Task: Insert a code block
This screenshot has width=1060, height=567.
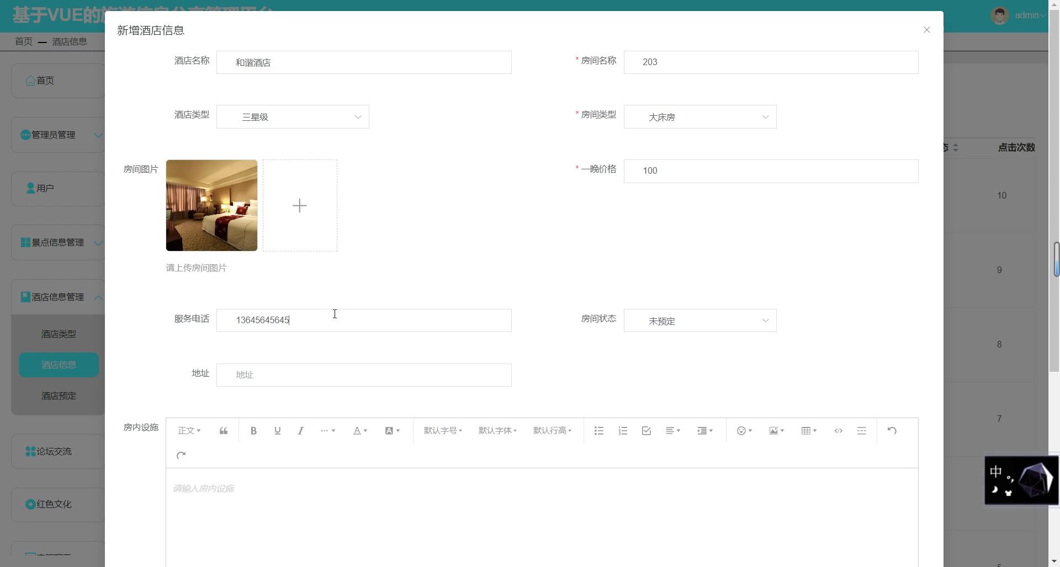Action: pos(838,431)
